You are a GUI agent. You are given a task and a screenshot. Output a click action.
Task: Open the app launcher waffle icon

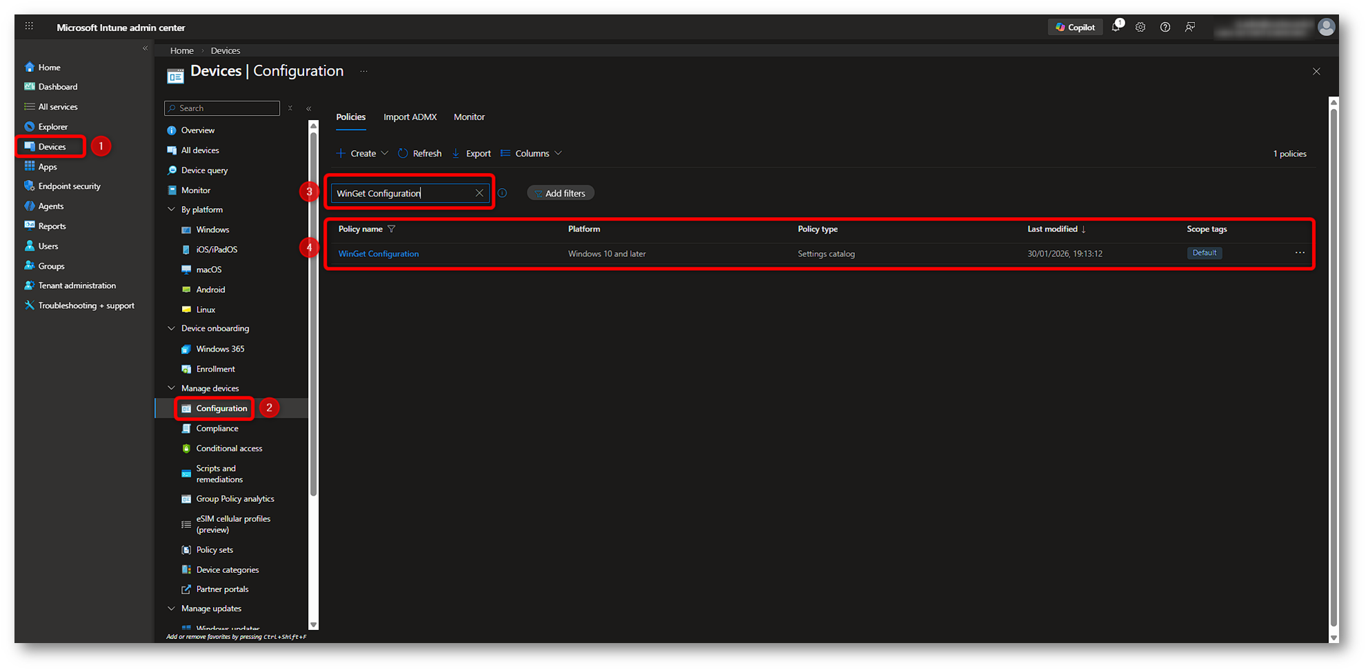pos(29,27)
